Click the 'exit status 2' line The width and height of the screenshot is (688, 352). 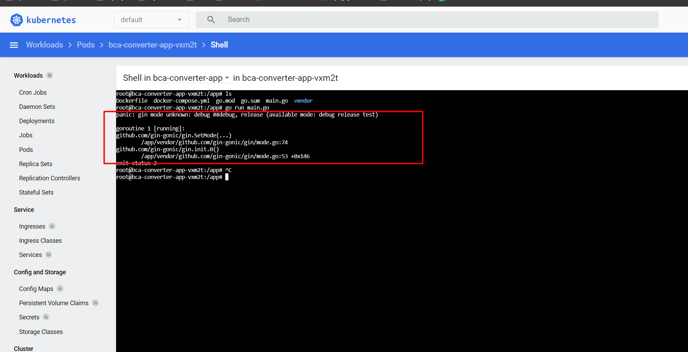click(x=137, y=163)
